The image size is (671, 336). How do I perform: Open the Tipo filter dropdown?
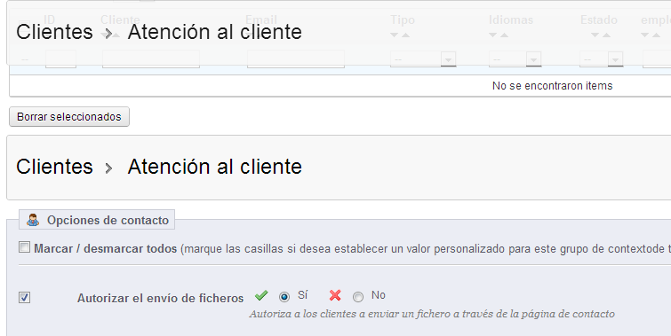pos(423,59)
